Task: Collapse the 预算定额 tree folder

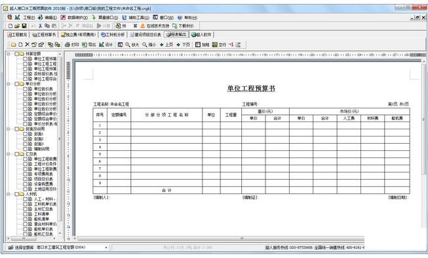Action: click(9, 54)
